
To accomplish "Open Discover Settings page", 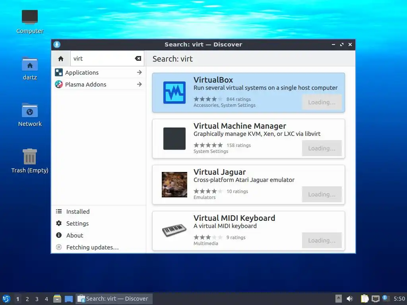I will (99, 224).
